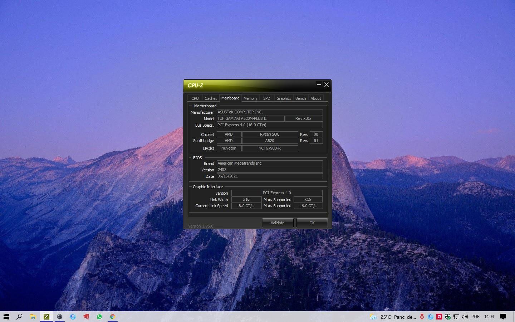Click the Max. Supported 16.0 GT/s value
Screen dimensions: 515x322
pyautogui.click(x=308, y=206)
